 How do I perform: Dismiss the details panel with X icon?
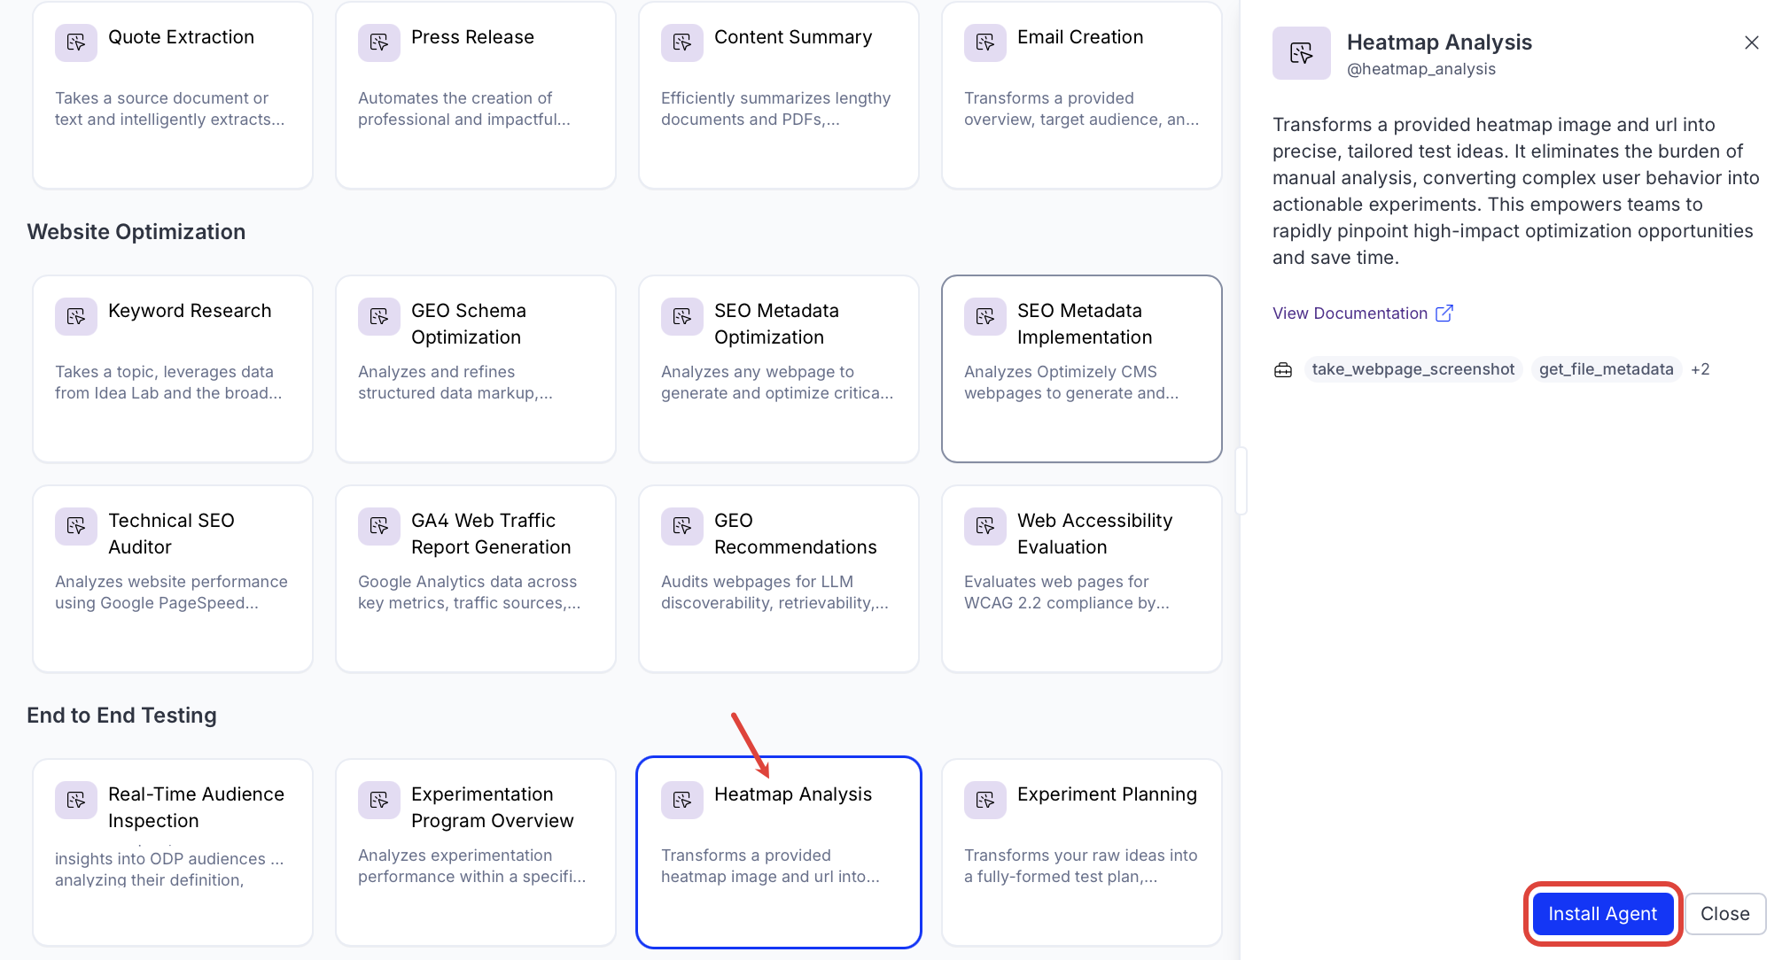point(1751,43)
